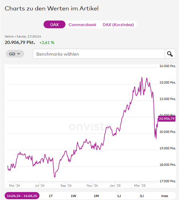This screenshot has width=179, height=200.
Task: Open the 14.04.24 - 14.04.25 date range selector
Action: click(x=22, y=196)
